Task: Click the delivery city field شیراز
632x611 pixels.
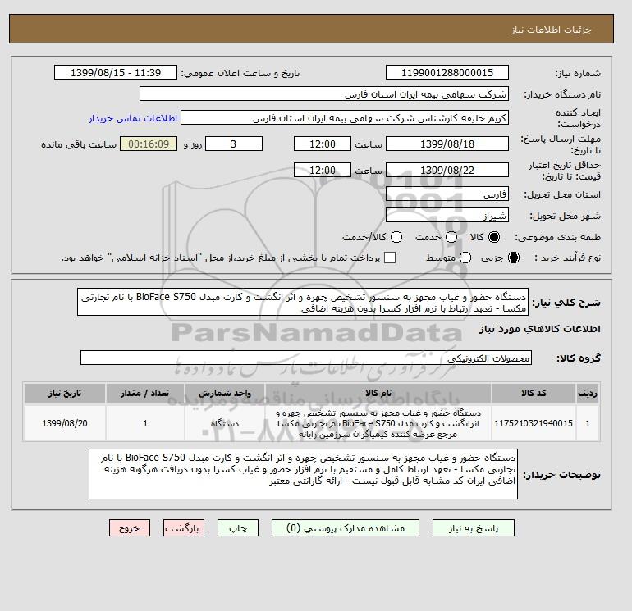Action: pyautogui.click(x=447, y=216)
